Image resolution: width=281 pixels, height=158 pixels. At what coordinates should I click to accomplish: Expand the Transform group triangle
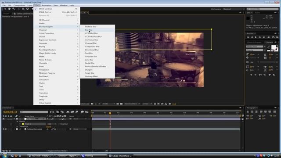[x=18, y=126]
